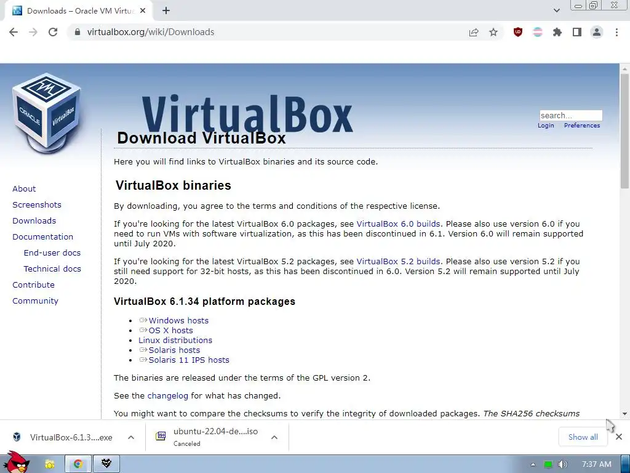Click the scrollbar down arrow

click(x=624, y=413)
